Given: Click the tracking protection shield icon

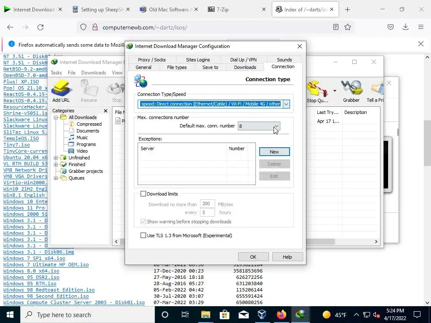Looking at the screenshot, I should tap(83, 27).
